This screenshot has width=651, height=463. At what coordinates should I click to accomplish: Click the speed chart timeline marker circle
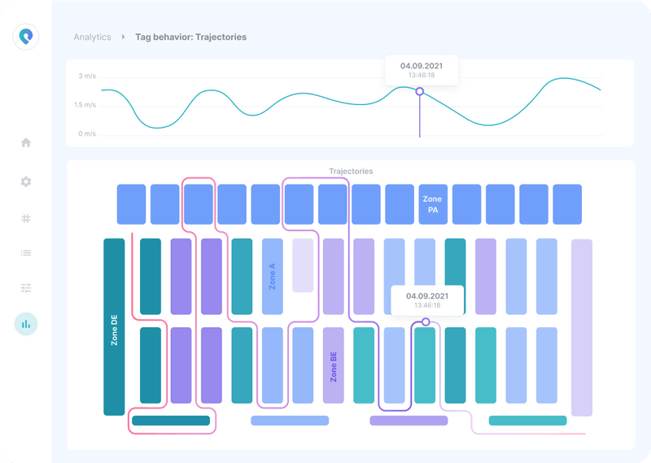[420, 91]
